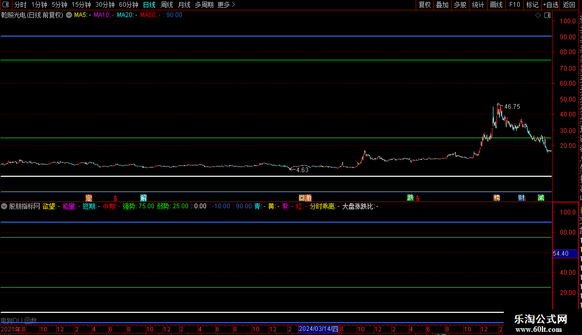
Task: Activate the 画线 drawing tool
Action: click(496, 5)
